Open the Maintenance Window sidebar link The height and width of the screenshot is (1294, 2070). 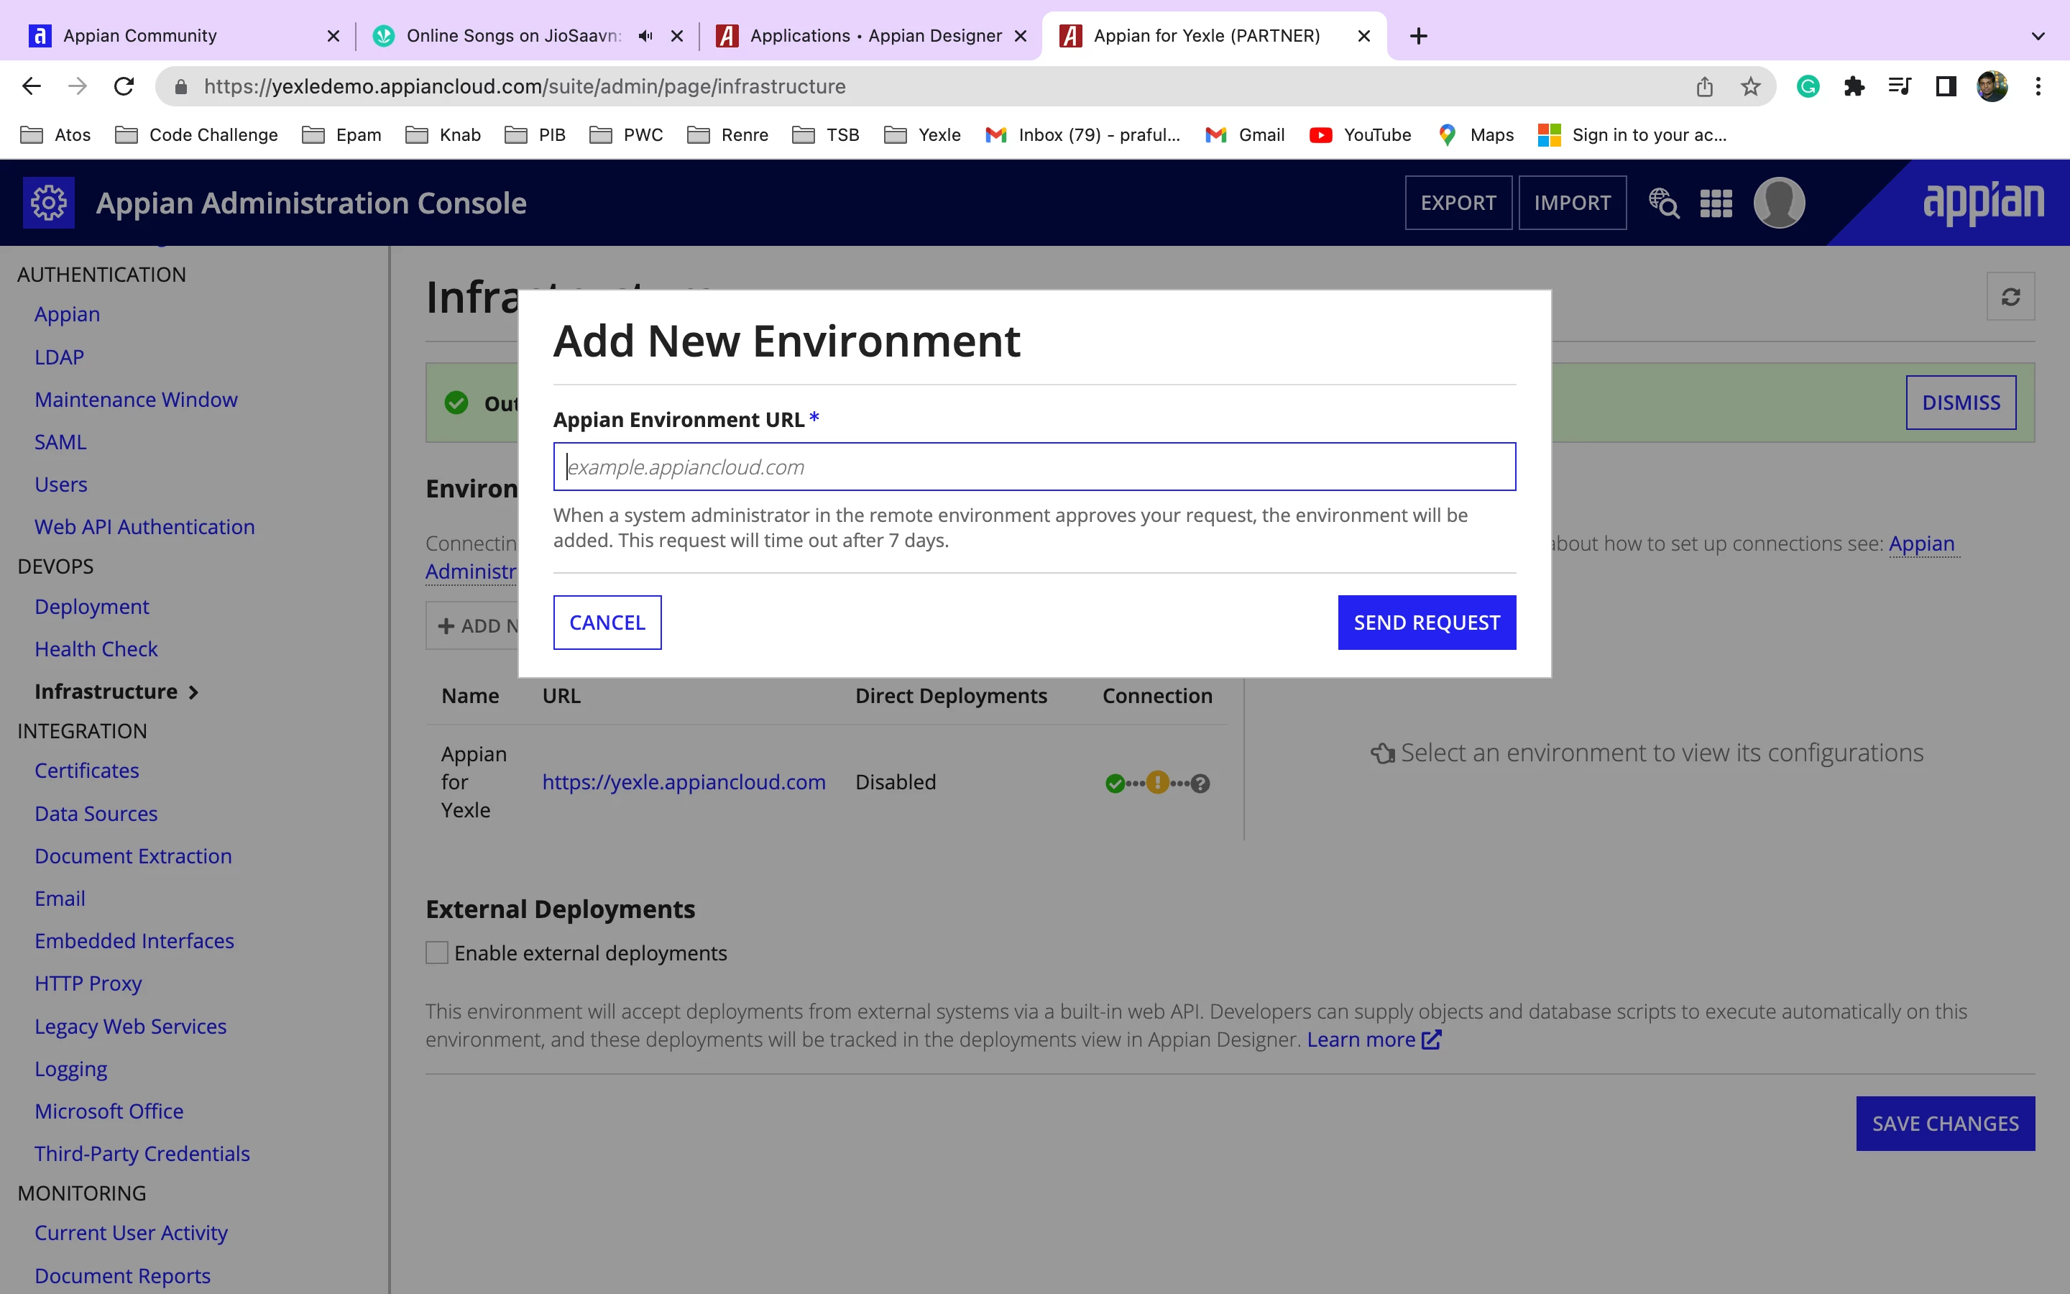(136, 400)
